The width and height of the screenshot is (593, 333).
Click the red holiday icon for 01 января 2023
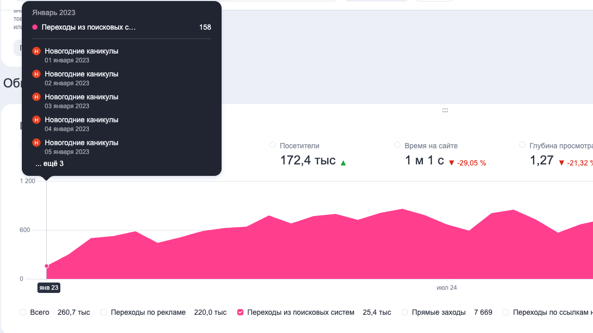36,51
